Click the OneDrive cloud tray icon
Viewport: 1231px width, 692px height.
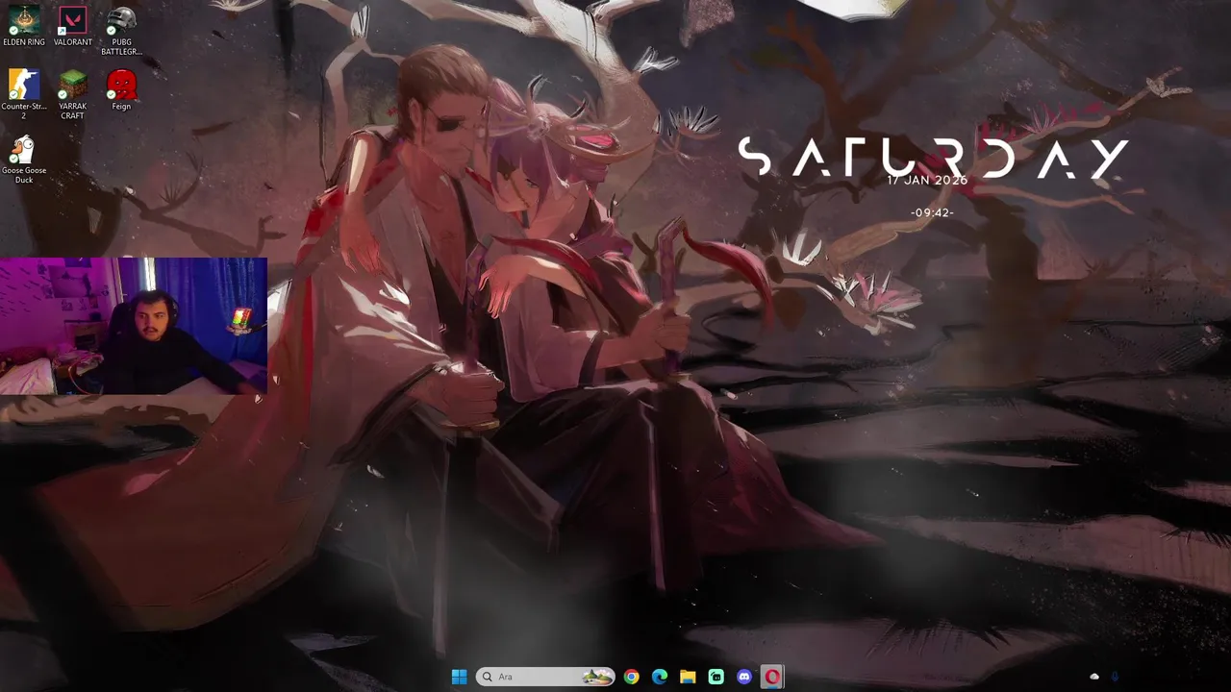(x=1093, y=677)
